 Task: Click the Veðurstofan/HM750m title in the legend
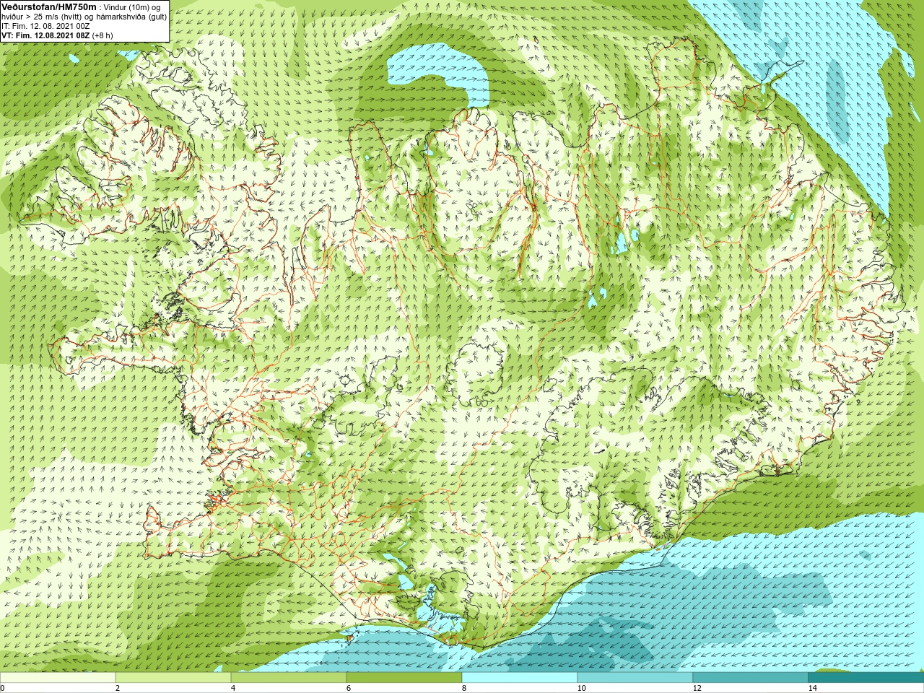point(48,6)
